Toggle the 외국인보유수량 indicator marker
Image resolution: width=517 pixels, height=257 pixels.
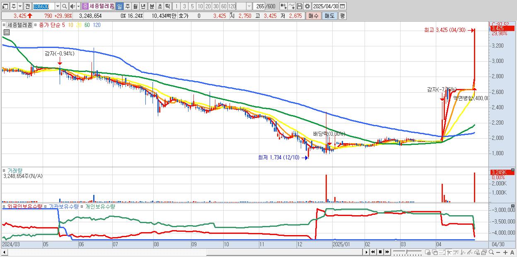click(x=4, y=206)
